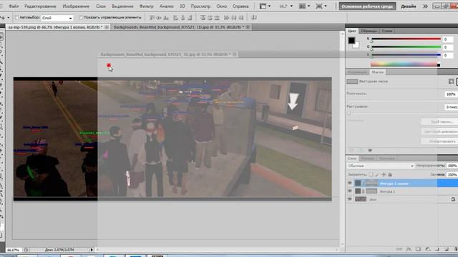Click the Плотность 100% input field
Viewport: 458px width, 257px height.
pos(451,94)
